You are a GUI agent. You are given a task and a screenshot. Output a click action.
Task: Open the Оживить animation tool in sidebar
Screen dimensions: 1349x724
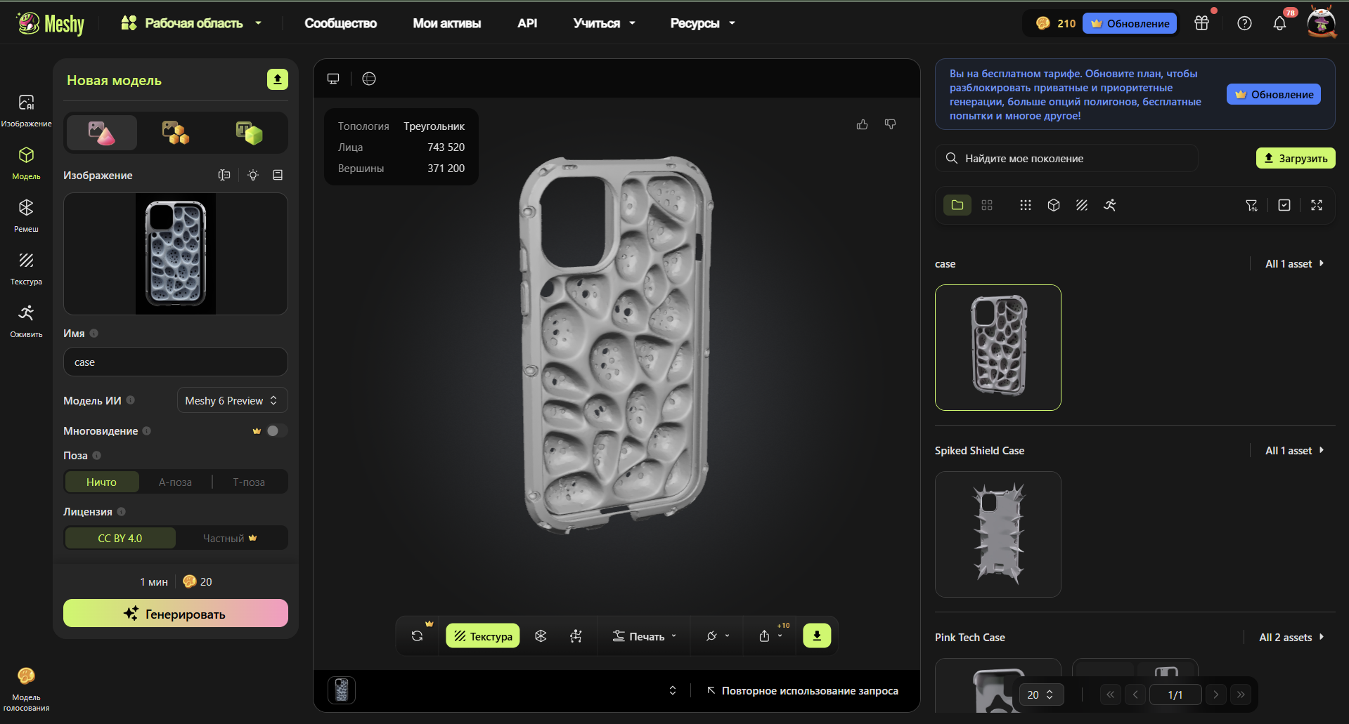tap(26, 321)
